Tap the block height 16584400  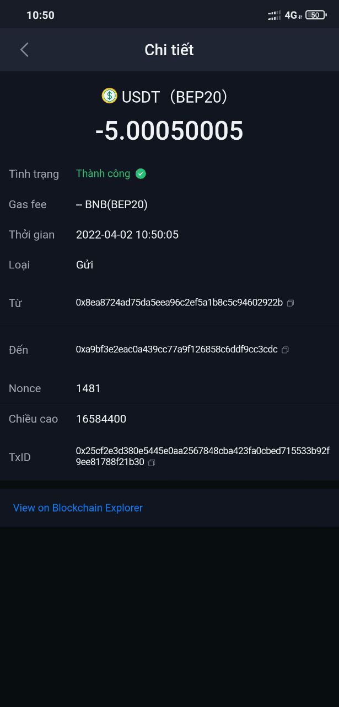[101, 419]
